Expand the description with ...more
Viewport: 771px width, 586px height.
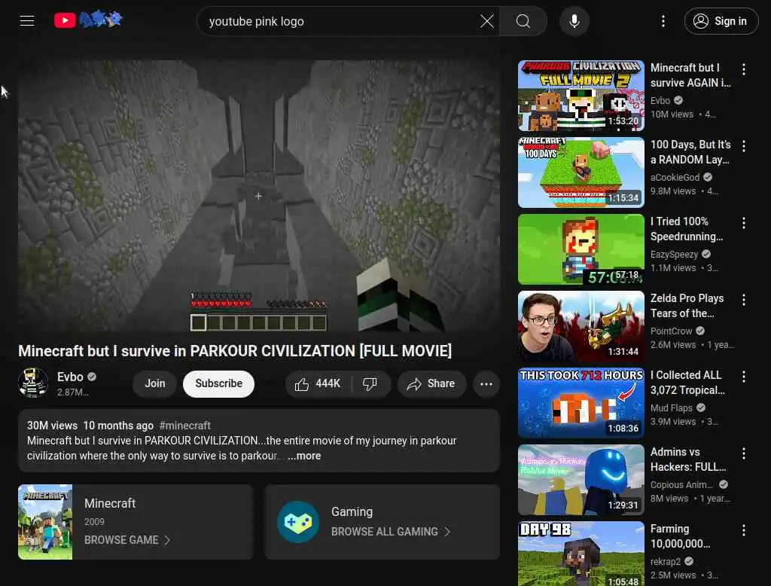(304, 456)
